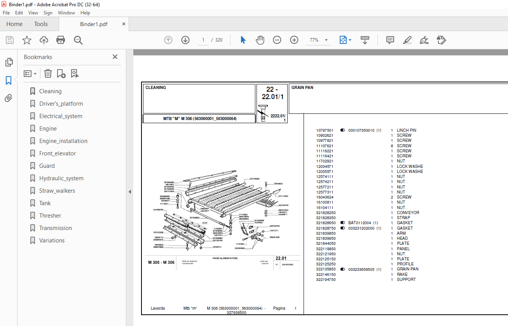Click part number 322194750 in list
The width and height of the screenshot is (508, 326).
[326, 279]
